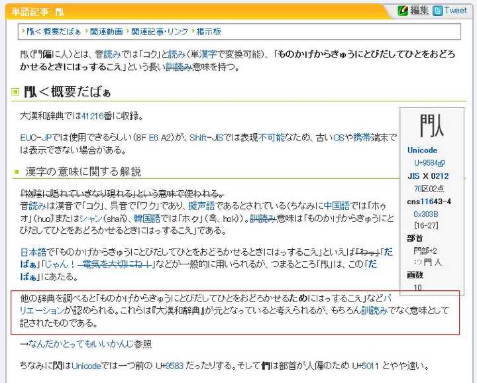Viewport: 477px width, 383px height.
Task: Open the struck-through 電気を大切にね link
Action: click(115, 264)
